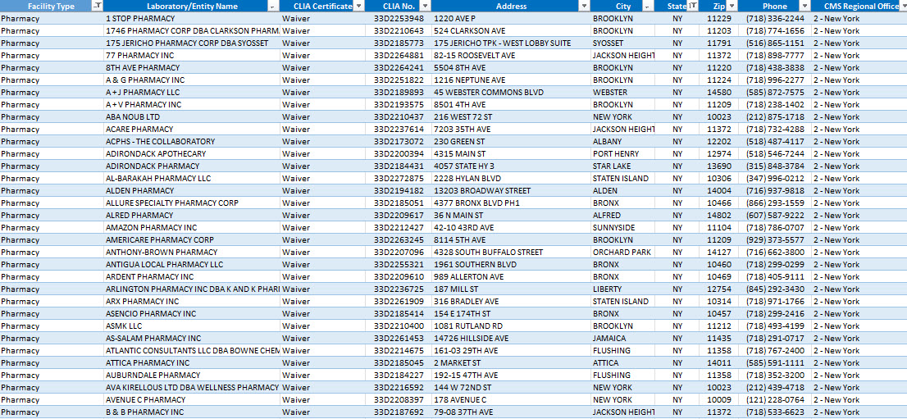The height and width of the screenshot is (419, 907).
Task: Select the phone cell (718) 336-2244
Action: coord(775,19)
